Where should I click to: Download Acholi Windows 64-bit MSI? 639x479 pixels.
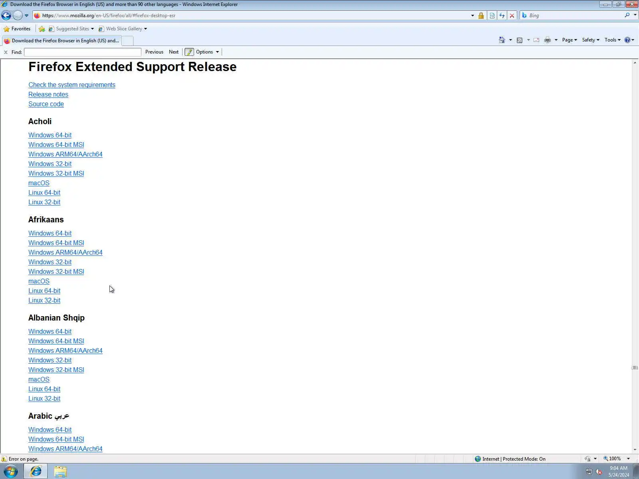[x=56, y=144]
